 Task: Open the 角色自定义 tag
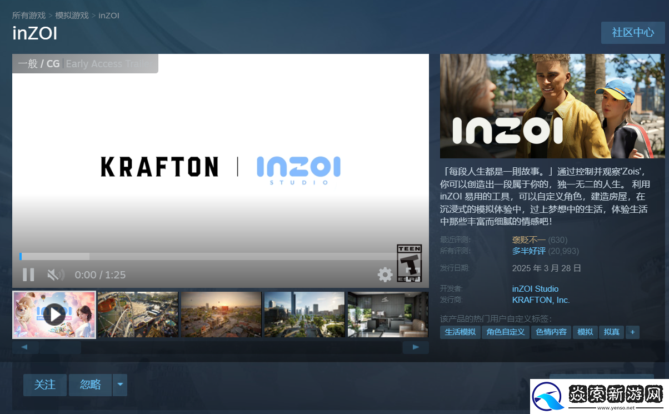point(505,332)
